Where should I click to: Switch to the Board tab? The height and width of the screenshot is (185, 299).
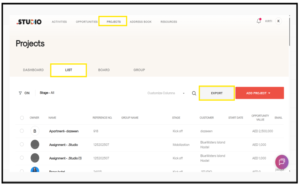click(x=104, y=70)
